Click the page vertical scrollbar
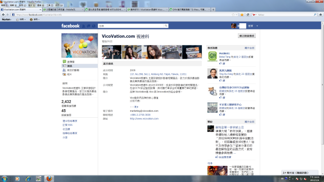 tap(322, 84)
